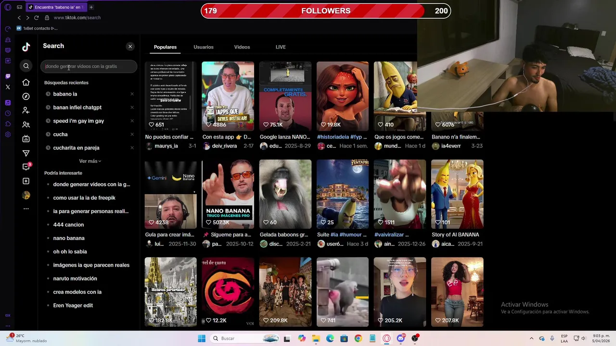616x346 pixels.
Task: Open the Explore compass icon
Action: coord(26,97)
